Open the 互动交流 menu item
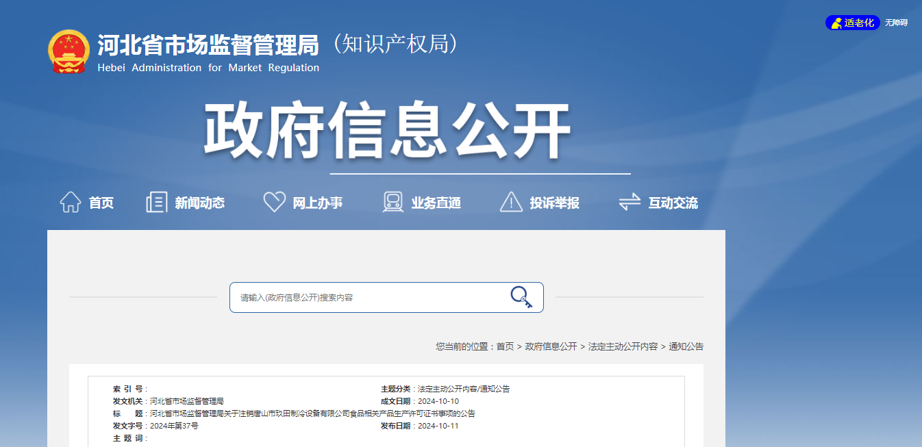 tap(673, 203)
